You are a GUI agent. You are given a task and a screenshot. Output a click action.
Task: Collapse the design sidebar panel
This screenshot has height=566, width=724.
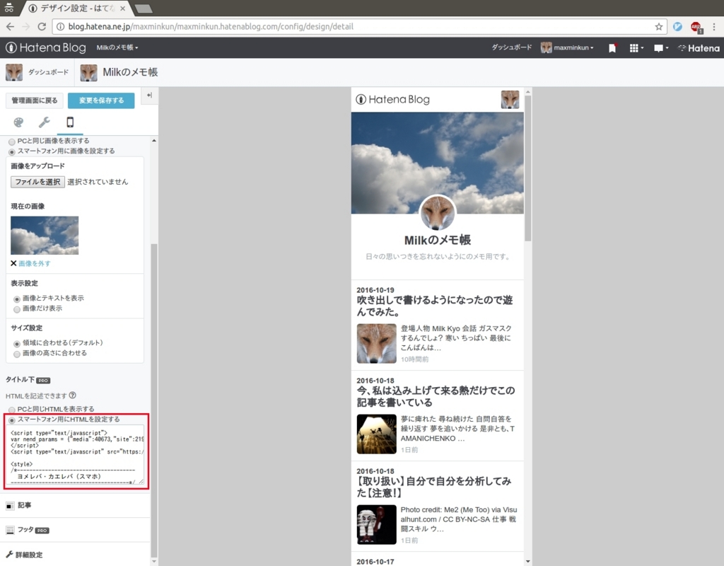pos(149,96)
